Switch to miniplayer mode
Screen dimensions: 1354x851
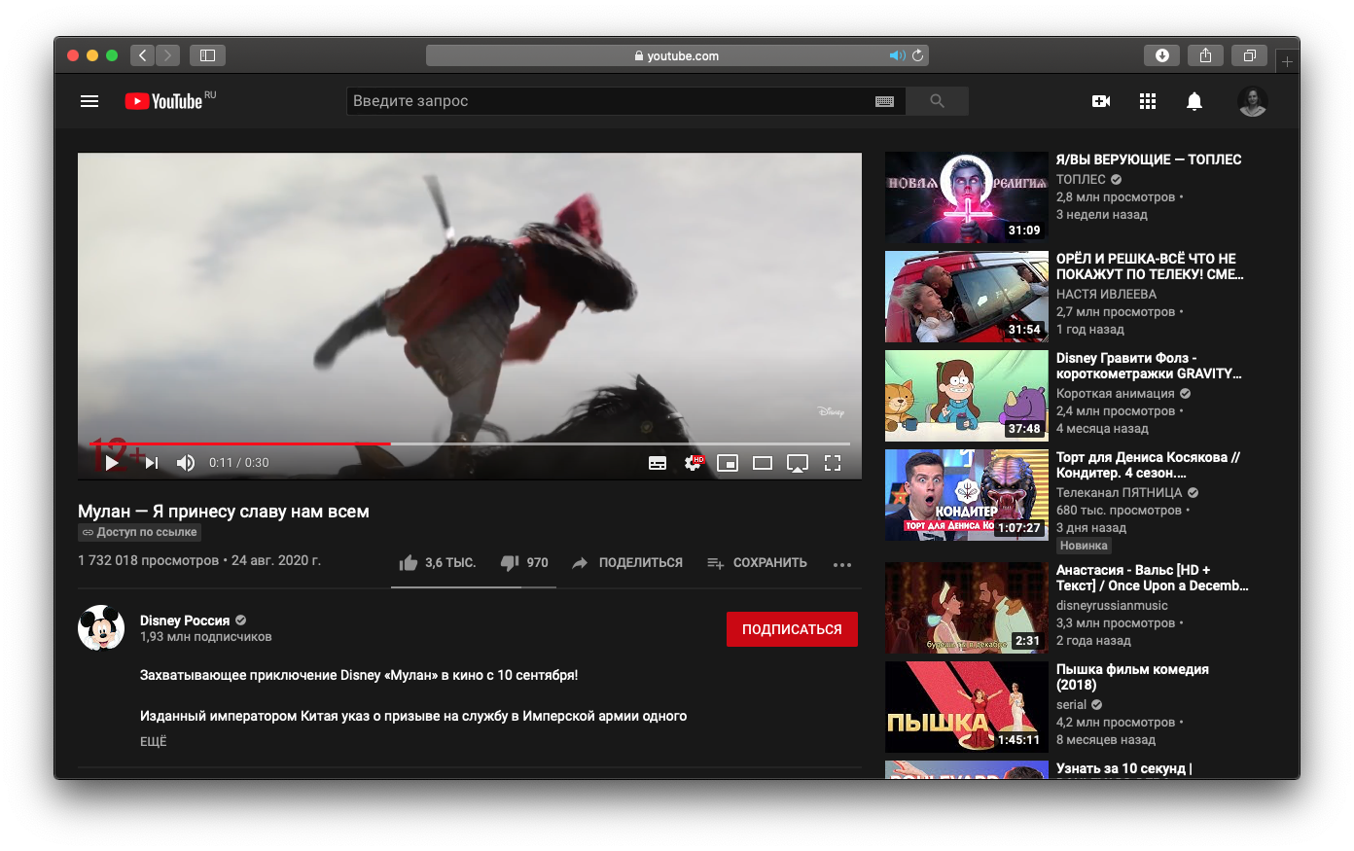[x=728, y=463]
